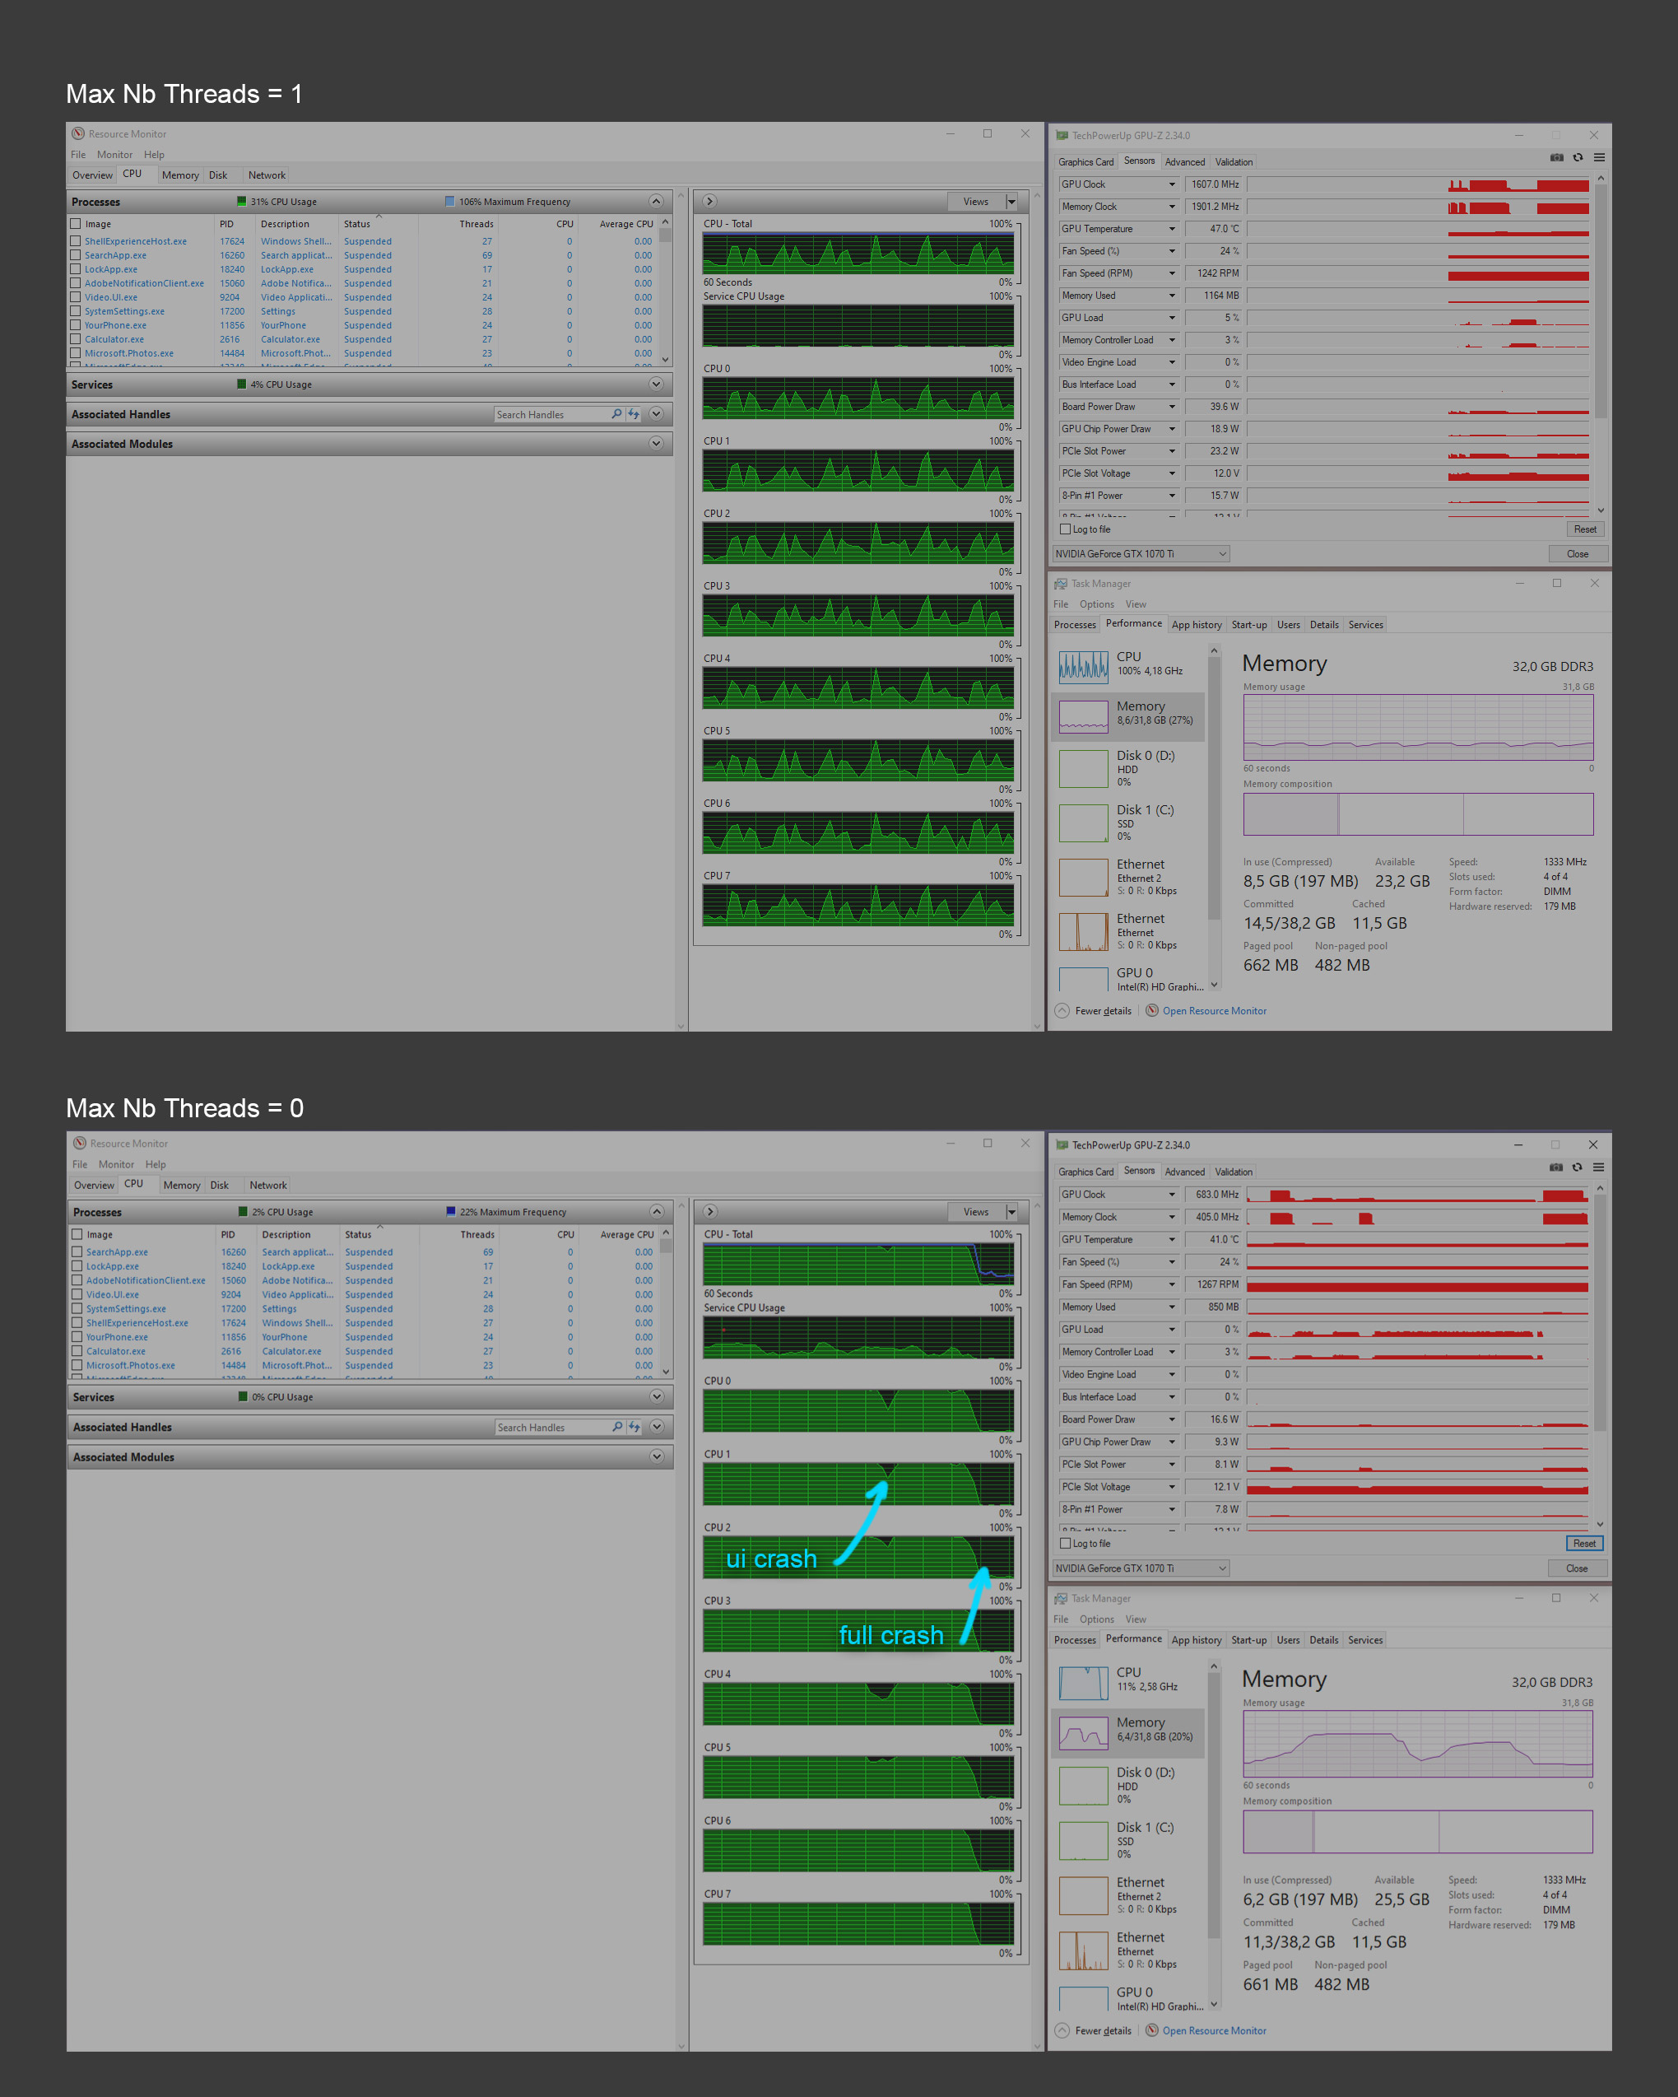The image size is (1678, 2097).
Task: Expand Associated Modules in the 31% CPU Usage monitor
Action: point(656,444)
